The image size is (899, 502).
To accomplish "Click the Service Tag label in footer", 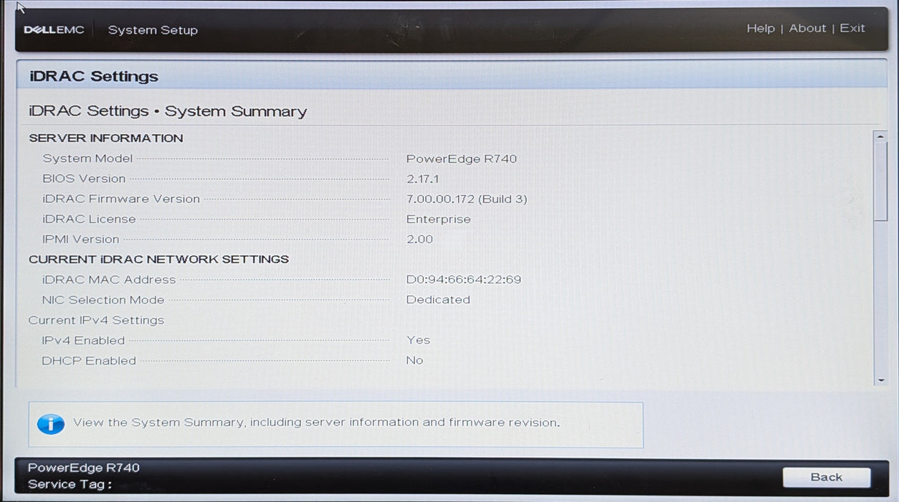I will 70,485.
